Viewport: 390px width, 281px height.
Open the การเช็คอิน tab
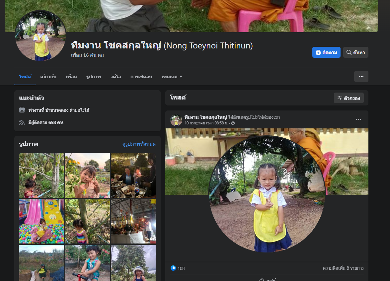click(x=141, y=77)
